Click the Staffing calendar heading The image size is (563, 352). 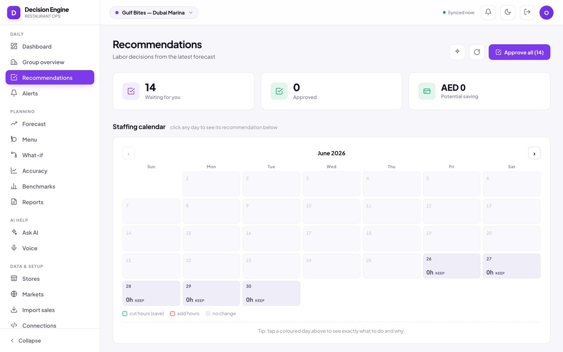139,127
